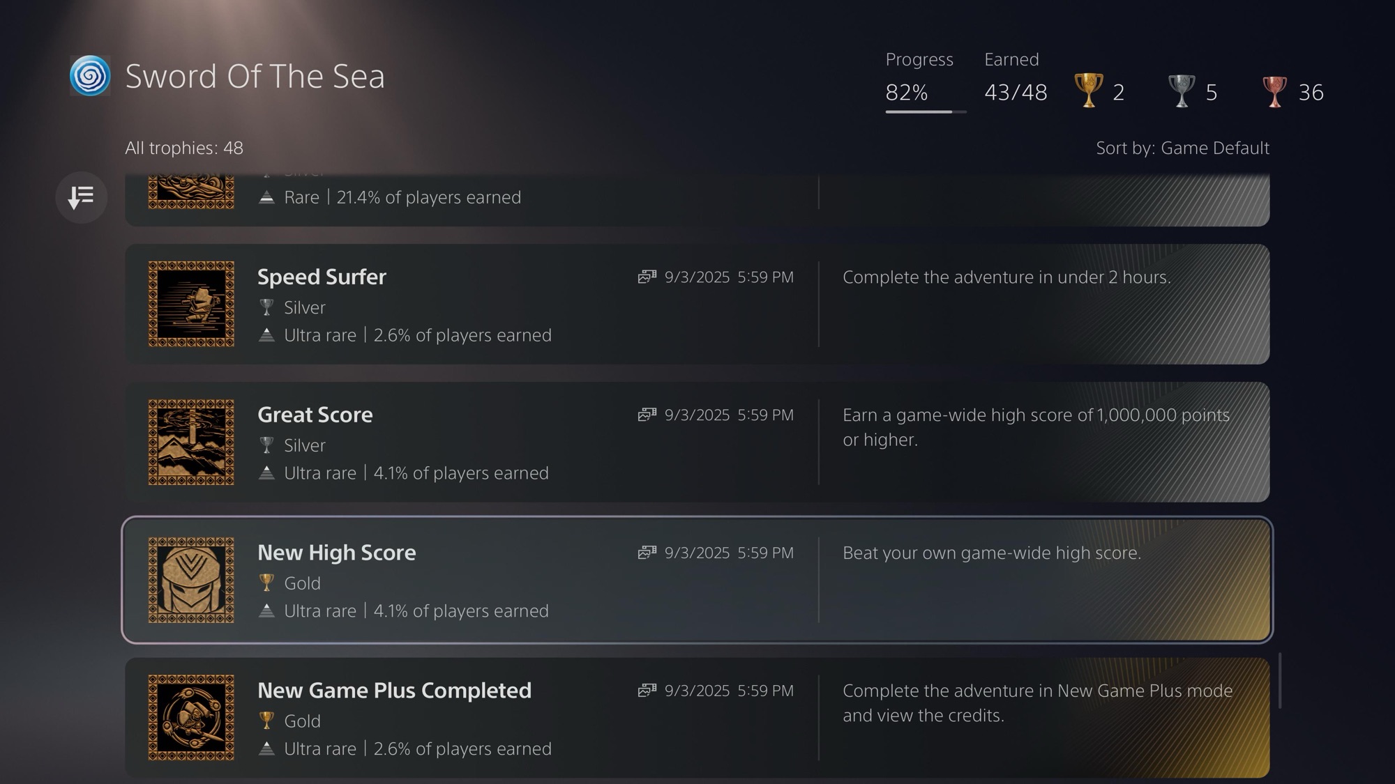Click the Sword Of The Sea spiral game icon

tap(90, 76)
